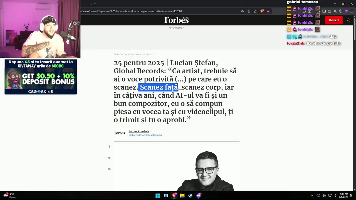Click the headline words "Global Records"

pos(139,71)
